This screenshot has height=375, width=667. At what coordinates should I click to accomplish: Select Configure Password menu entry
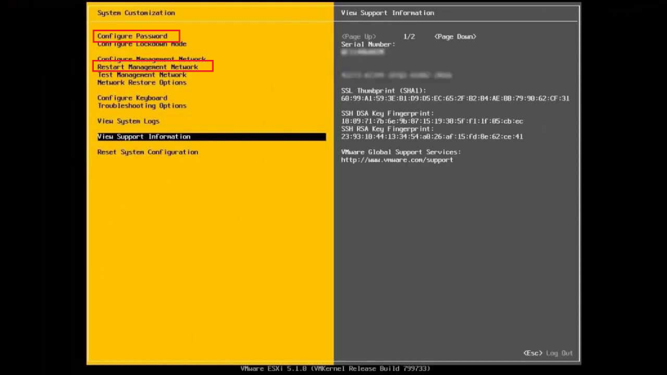point(132,36)
